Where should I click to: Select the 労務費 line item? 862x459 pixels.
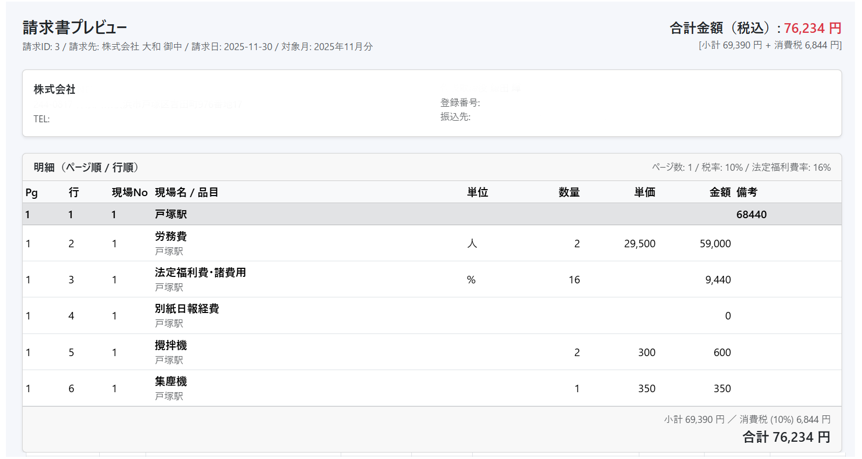point(171,237)
